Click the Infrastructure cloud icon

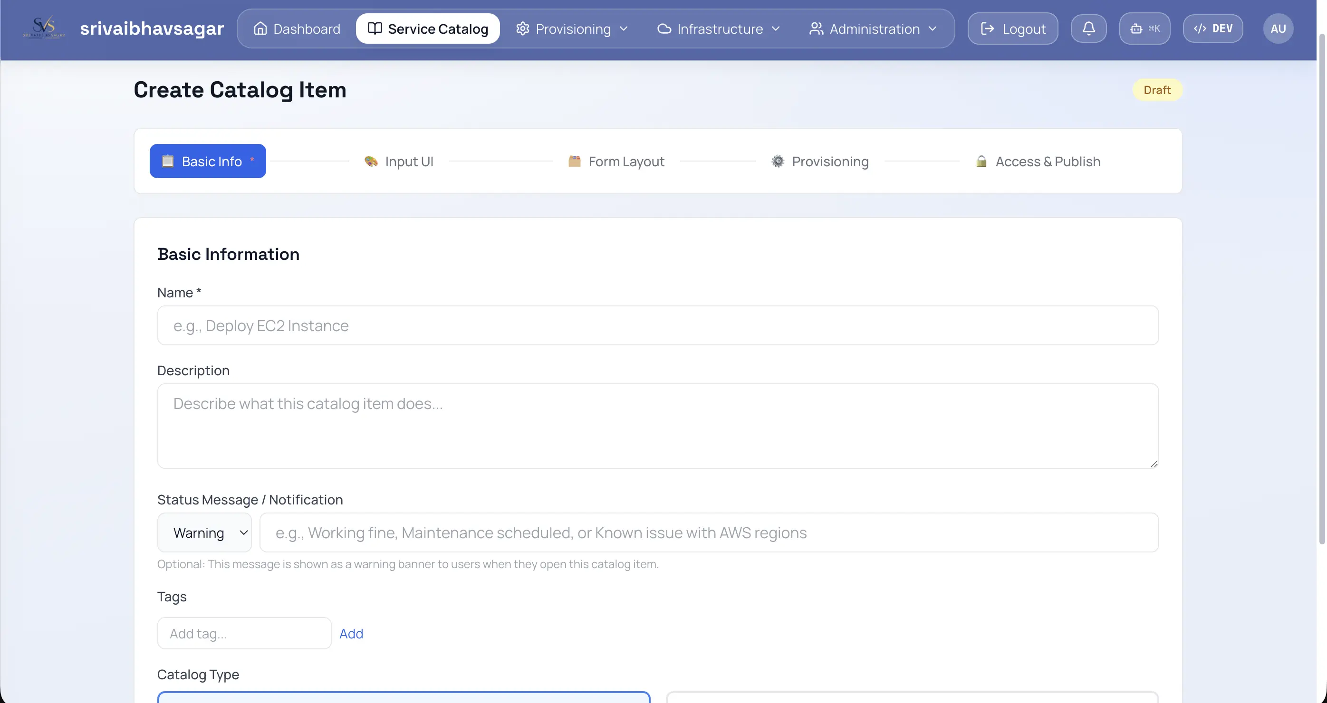(664, 28)
